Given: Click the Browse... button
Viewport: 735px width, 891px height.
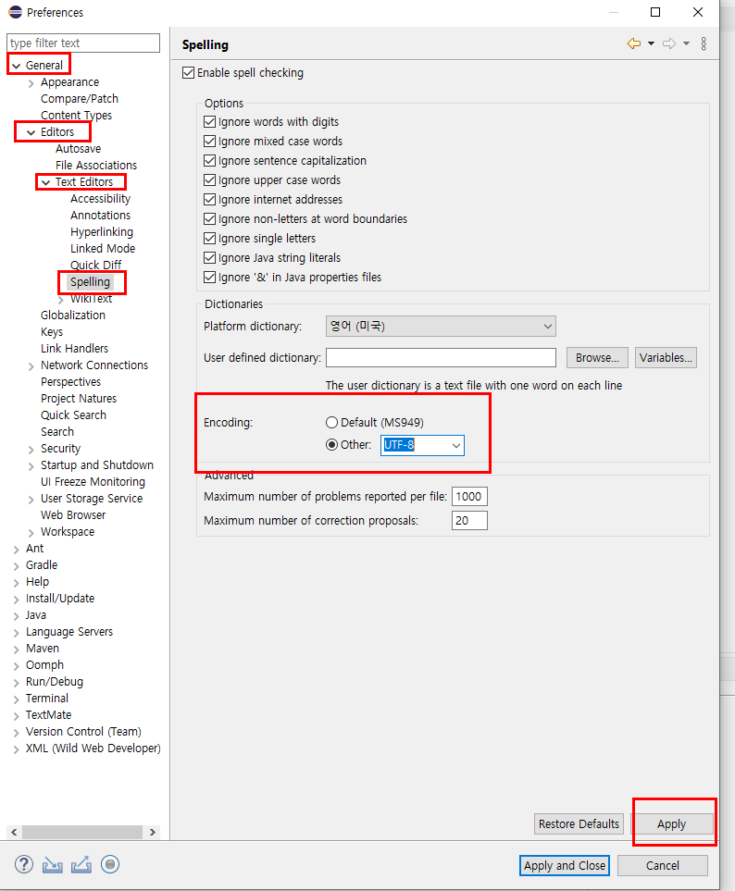Looking at the screenshot, I should (597, 357).
